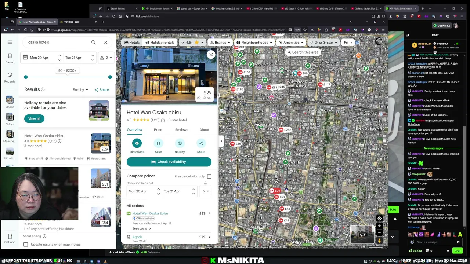This screenshot has width=470, height=264.
Task: Click the Directions icon button
Action: coord(137,143)
